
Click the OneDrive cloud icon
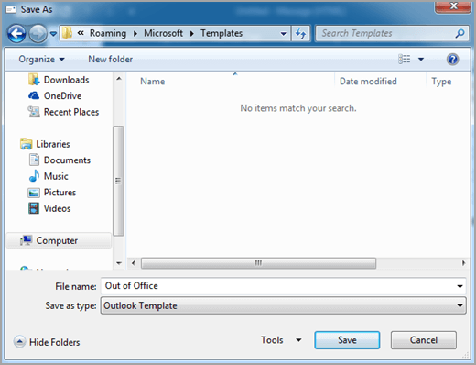(x=34, y=95)
